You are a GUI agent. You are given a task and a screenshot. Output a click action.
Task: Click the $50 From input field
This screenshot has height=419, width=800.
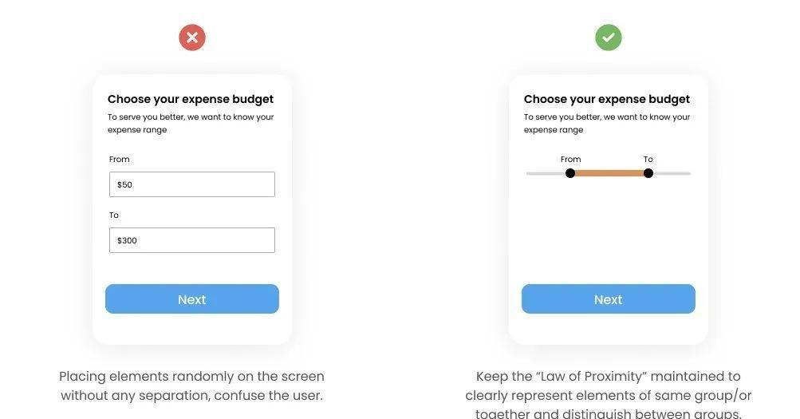tap(192, 184)
